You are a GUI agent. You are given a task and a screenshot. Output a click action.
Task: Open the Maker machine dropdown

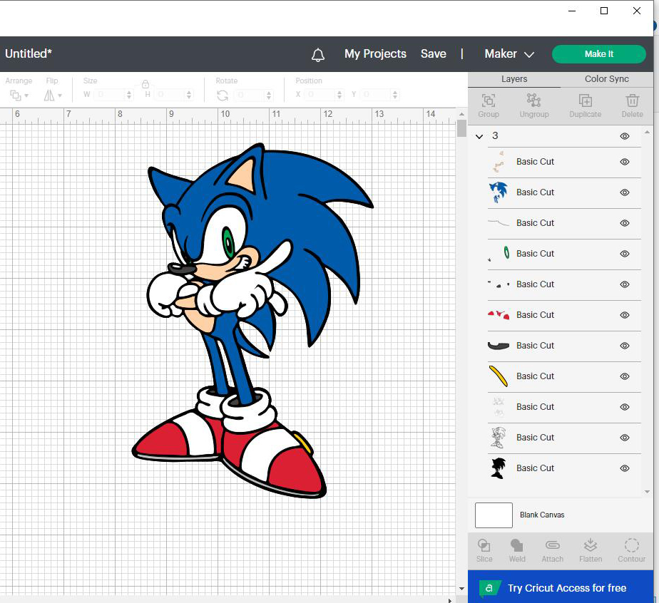(509, 54)
